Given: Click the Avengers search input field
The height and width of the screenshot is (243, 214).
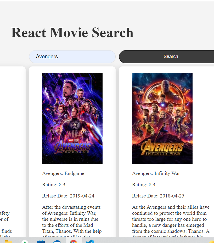Looking at the screenshot, I should click(x=72, y=57).
